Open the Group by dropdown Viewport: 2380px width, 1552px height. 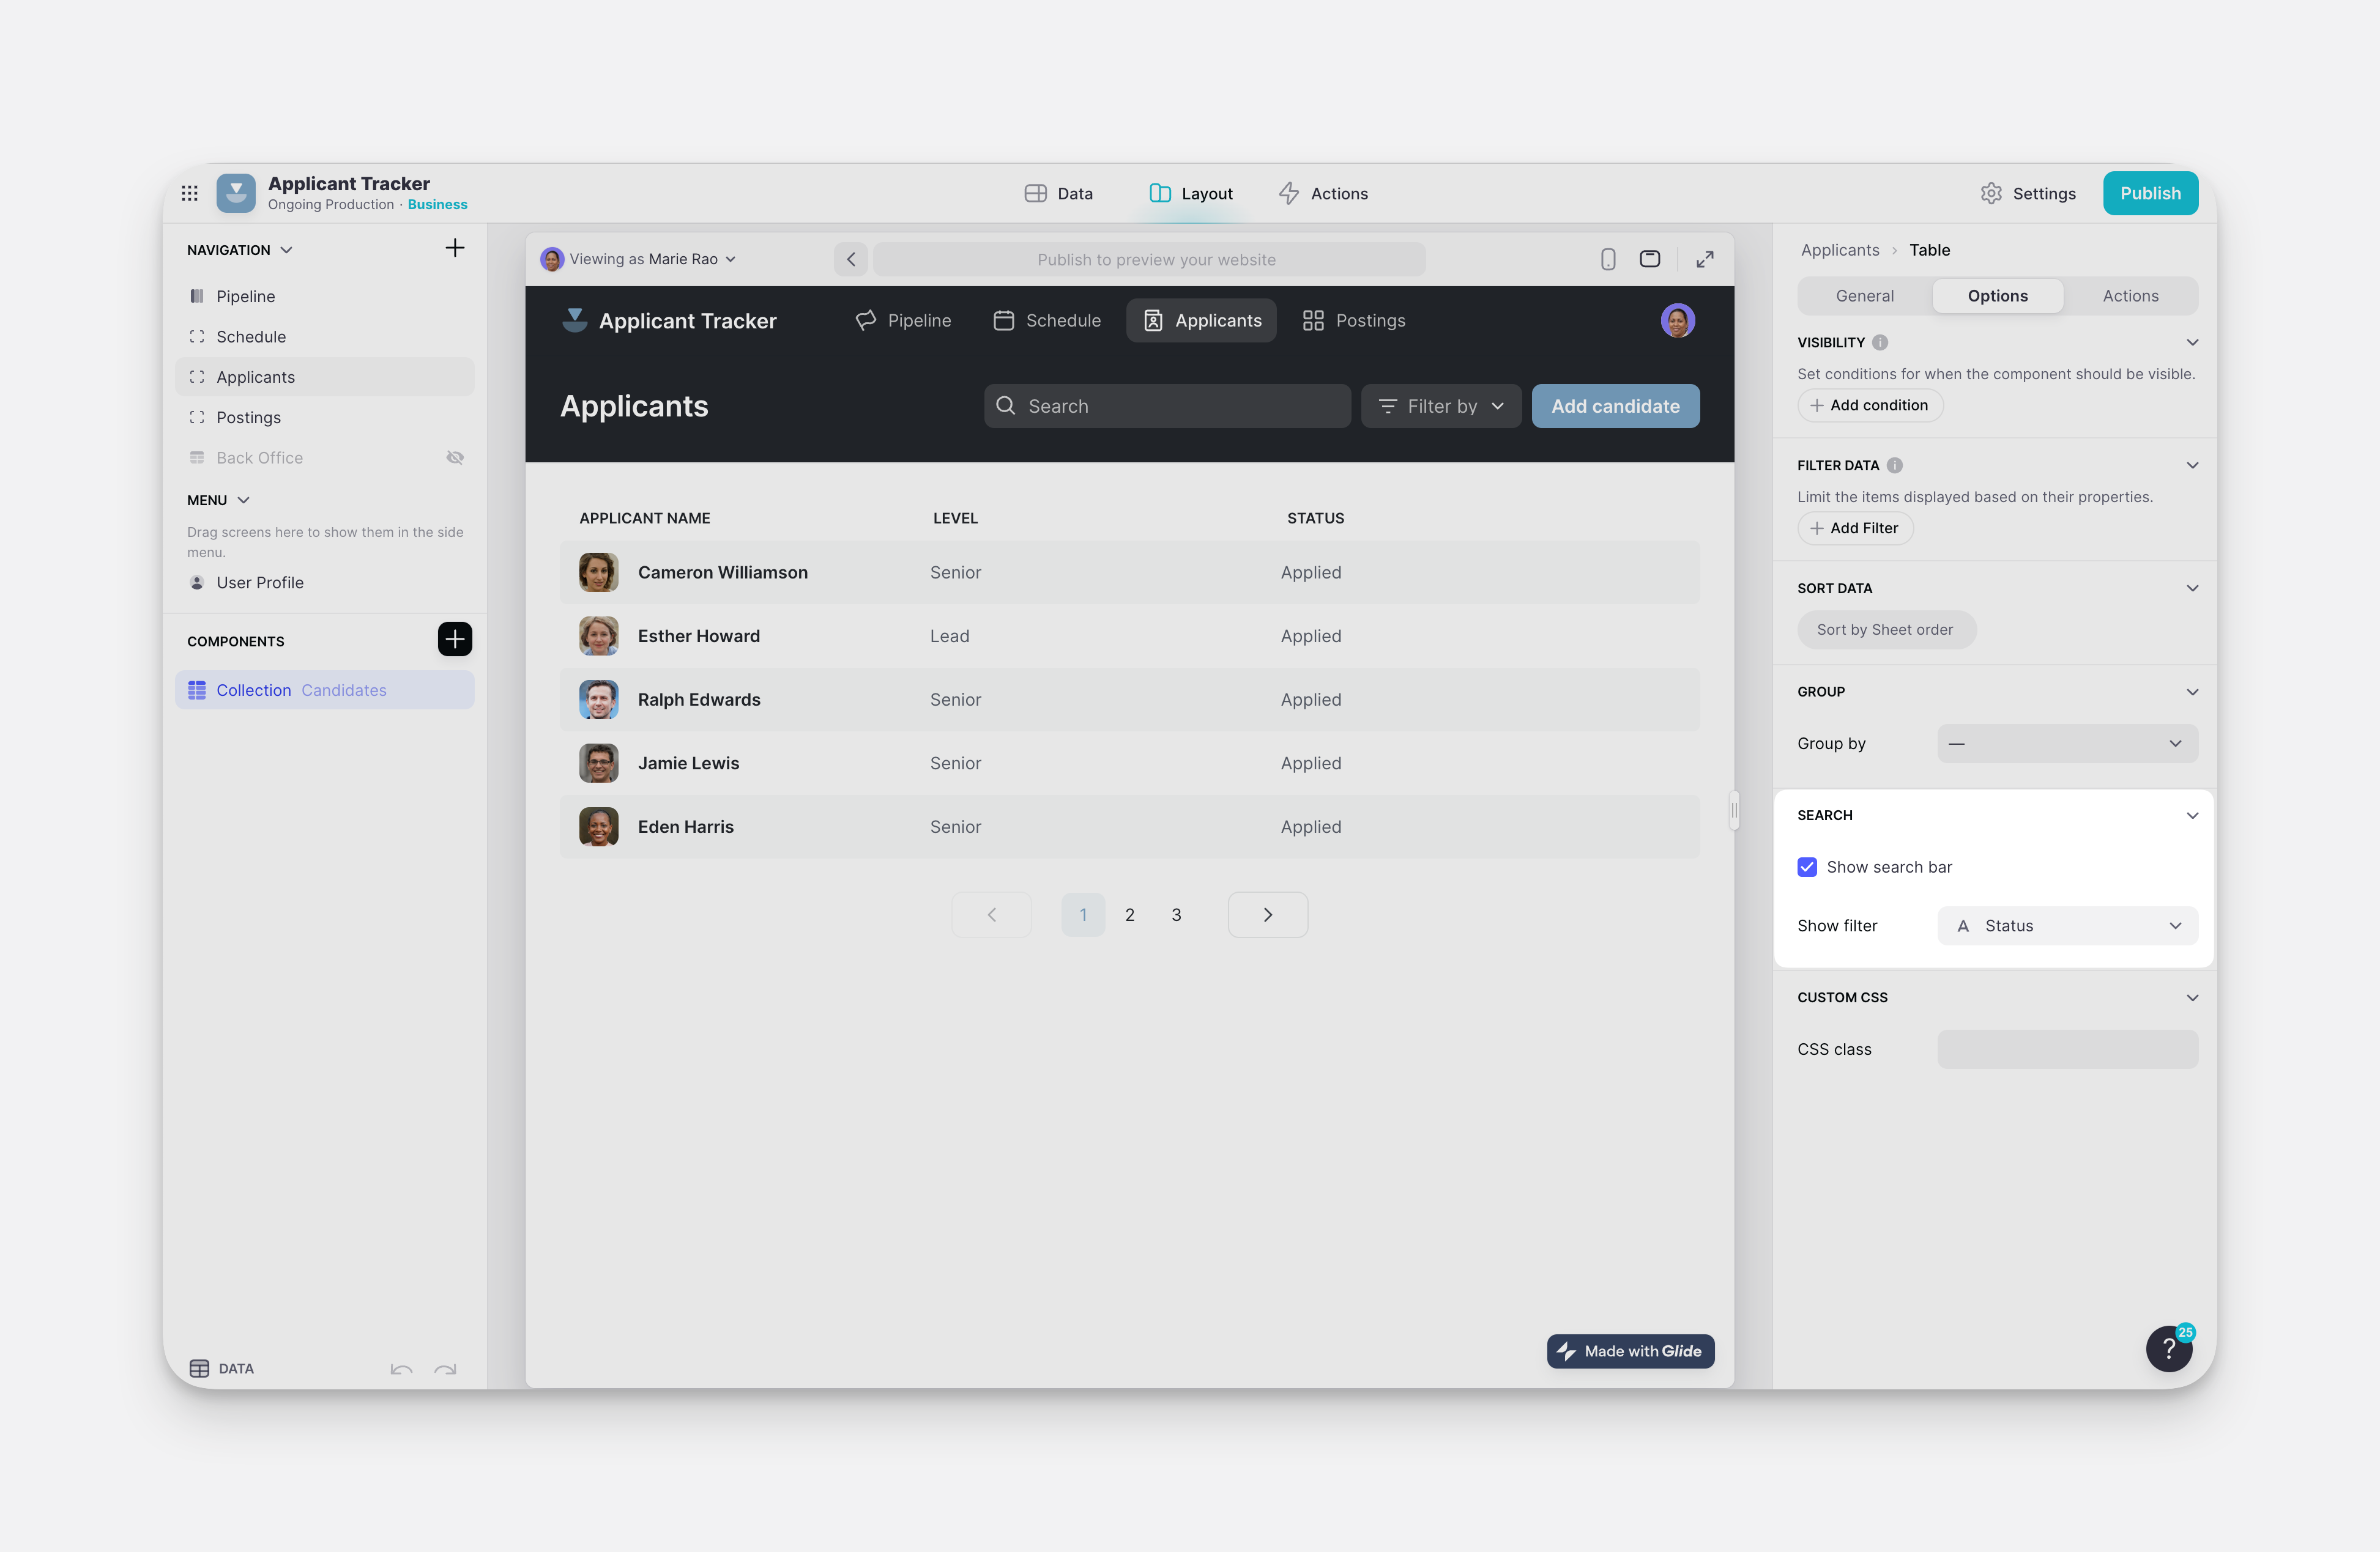click(2067, 744)
